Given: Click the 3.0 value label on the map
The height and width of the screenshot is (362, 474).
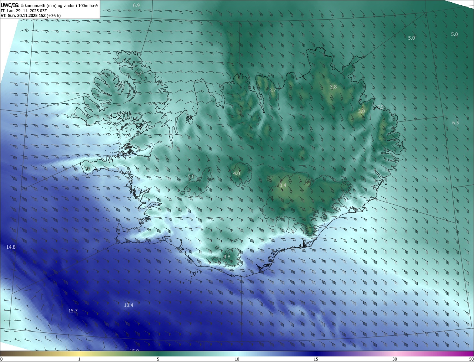Looking at the screenshot, I should click(x=361, y=111).
